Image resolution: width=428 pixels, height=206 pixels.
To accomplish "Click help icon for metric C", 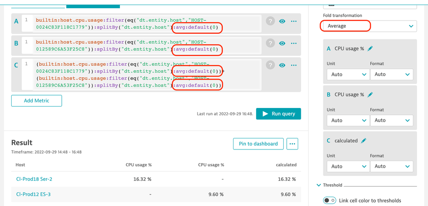I will pos(270,65).
